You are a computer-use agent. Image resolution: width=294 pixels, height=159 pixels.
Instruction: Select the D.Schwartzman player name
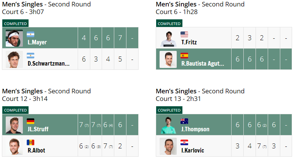tap(49, 63)
